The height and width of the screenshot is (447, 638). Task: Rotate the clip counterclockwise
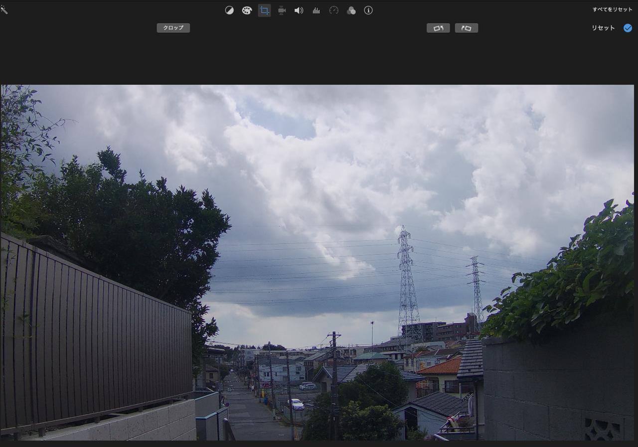438,28
